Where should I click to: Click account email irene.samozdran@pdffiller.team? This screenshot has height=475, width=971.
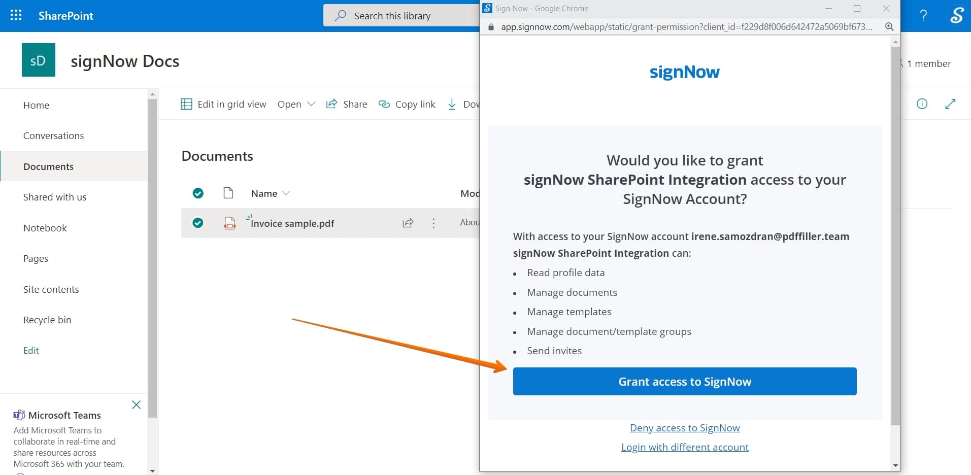point(770,236)
